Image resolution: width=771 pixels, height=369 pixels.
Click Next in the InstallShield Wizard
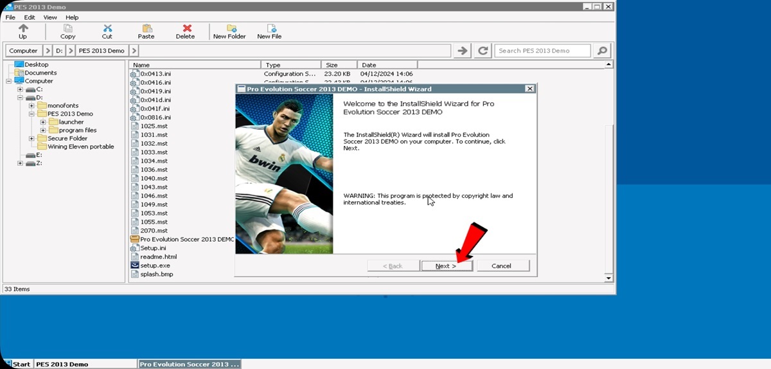point(446,265)
